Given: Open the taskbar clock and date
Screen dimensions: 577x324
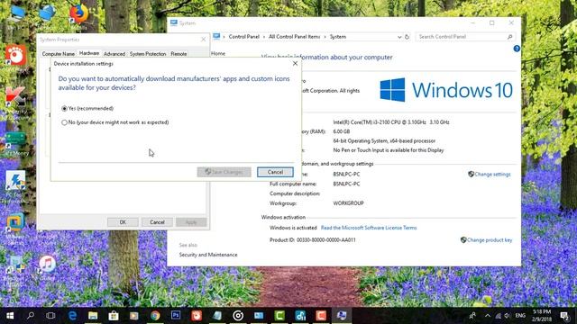Looking at the screenshot, I should tap(543, 316).
